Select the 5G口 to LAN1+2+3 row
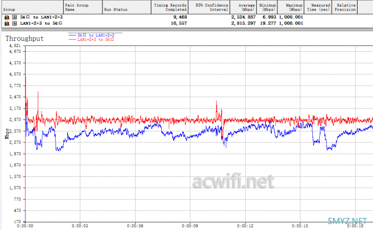 pyautogui.click(x=41, y=17)
